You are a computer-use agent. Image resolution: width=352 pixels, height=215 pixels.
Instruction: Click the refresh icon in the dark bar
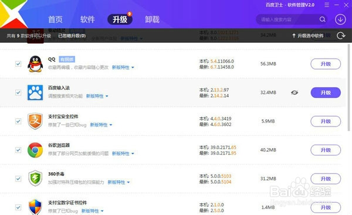(341, 35)
